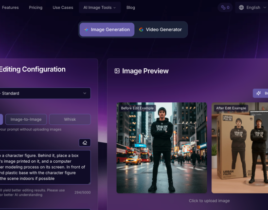268x210 pixels.
Task: Click the sparkle icon on purple button
Action: tap(258, 93)
